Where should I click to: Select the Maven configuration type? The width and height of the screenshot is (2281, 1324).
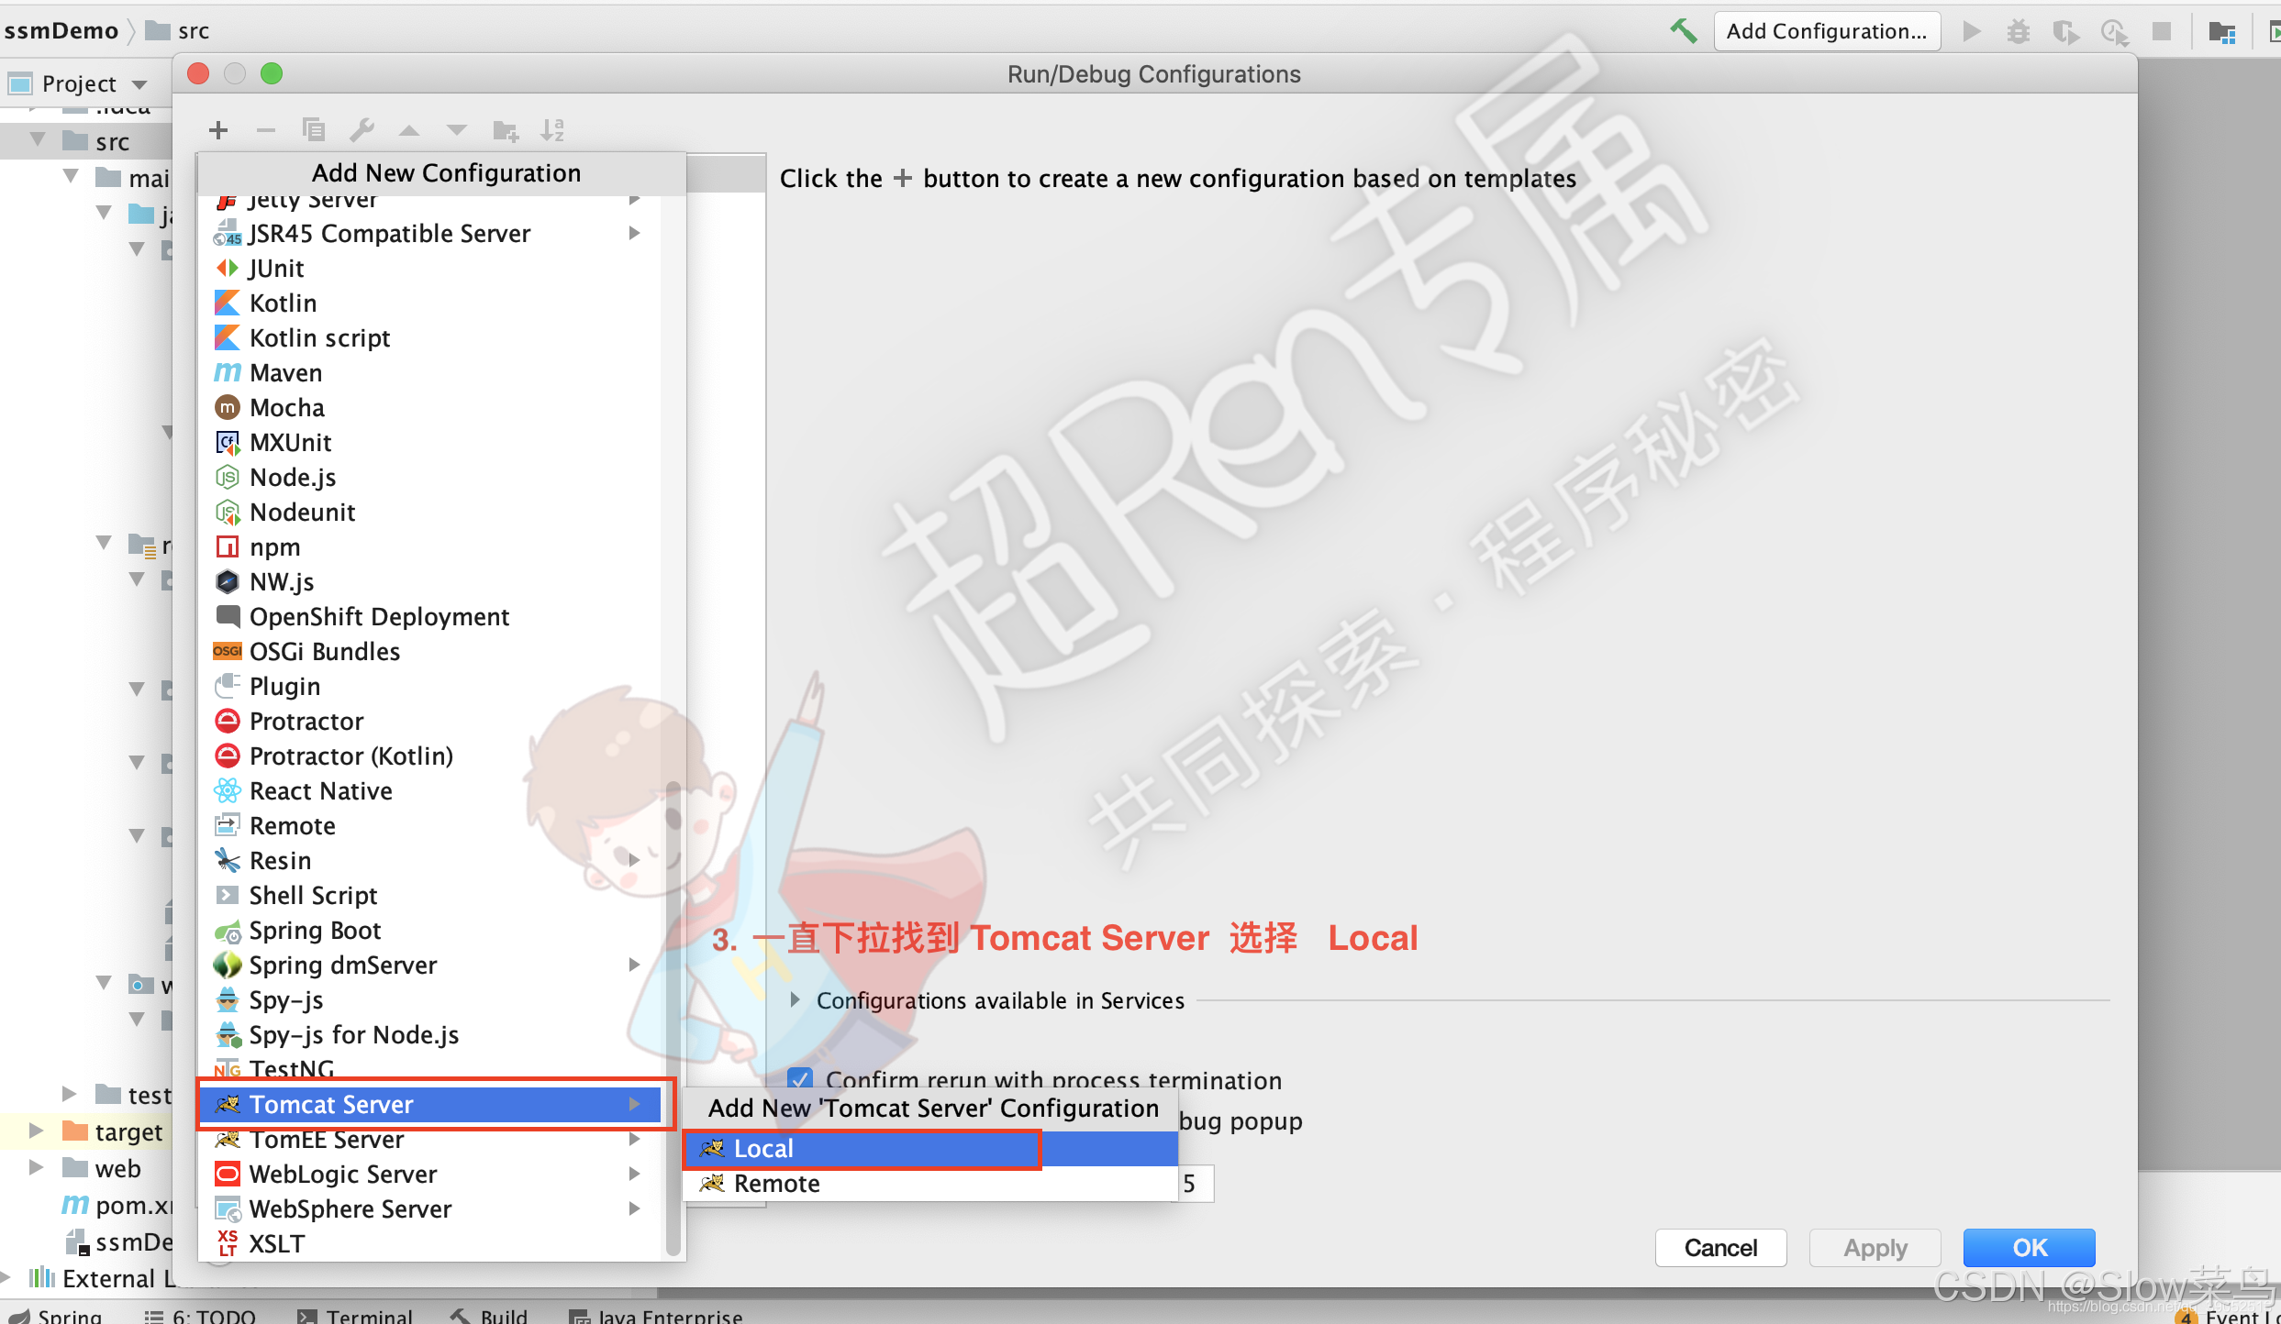(428, 372)
